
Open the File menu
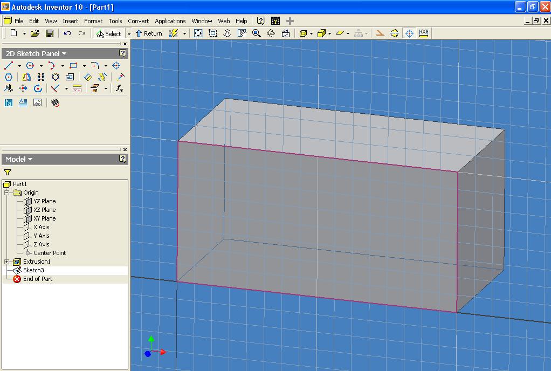[19, 21]
